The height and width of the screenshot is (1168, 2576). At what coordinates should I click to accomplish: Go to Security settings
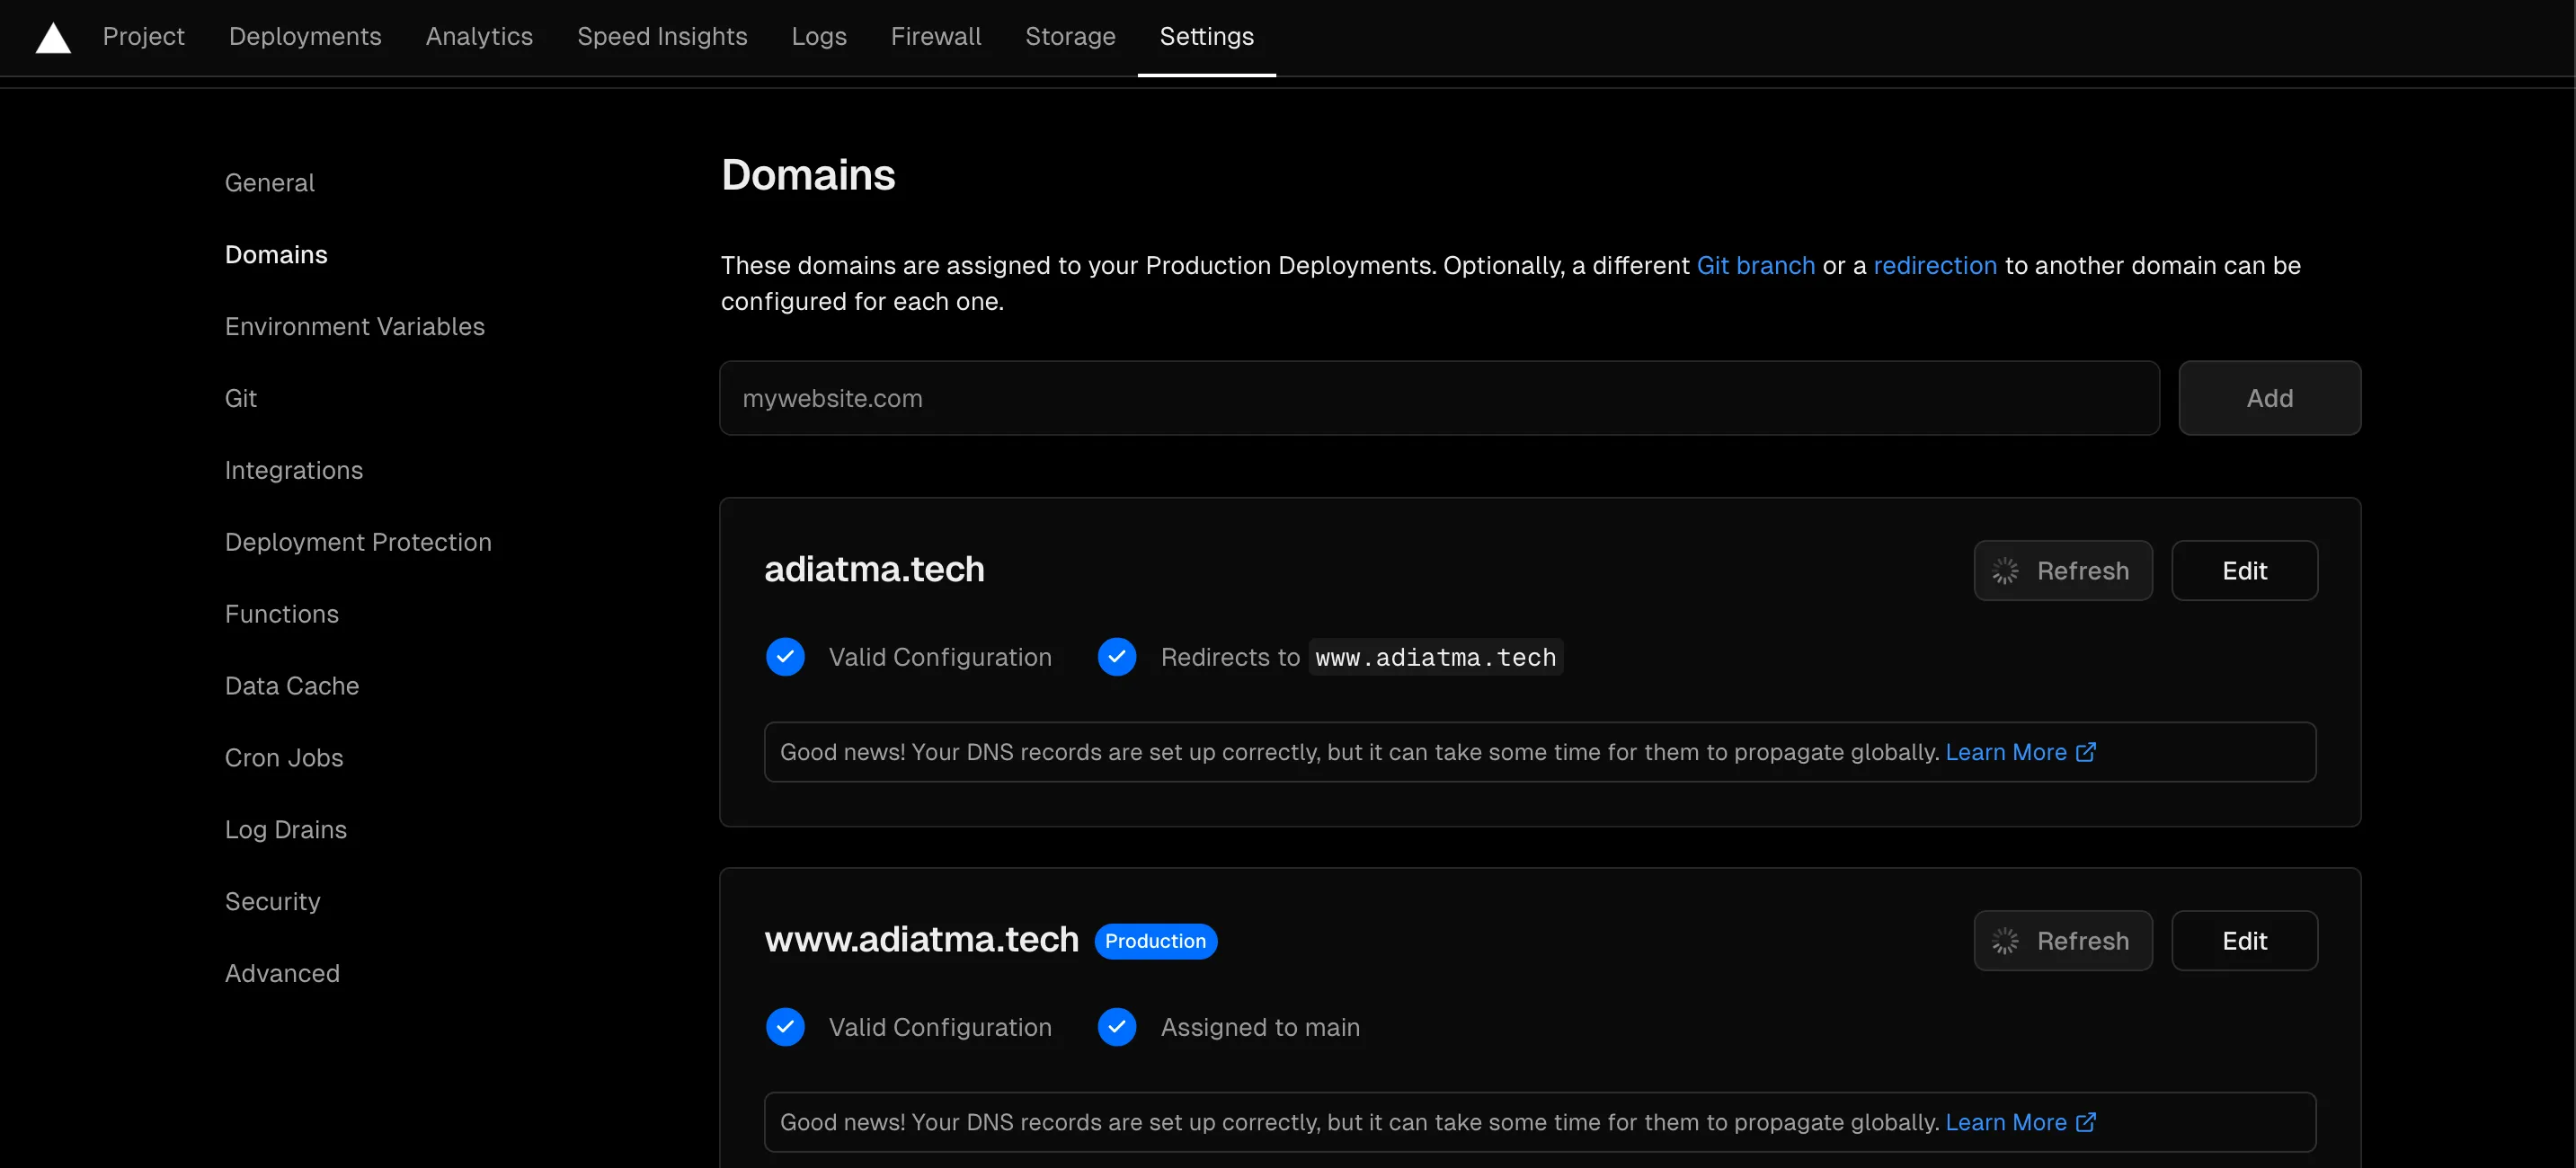[273, 902]
